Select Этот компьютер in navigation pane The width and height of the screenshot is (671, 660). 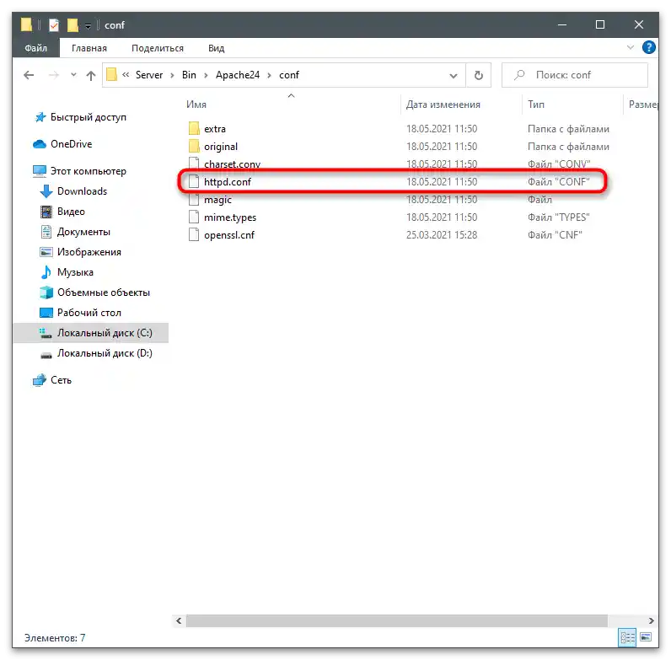[x=89, y=171]
